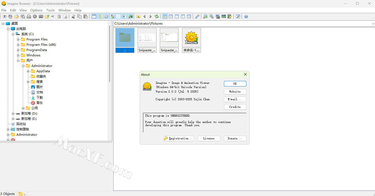Select 图片 in the folder tree

tap(40, 87)
